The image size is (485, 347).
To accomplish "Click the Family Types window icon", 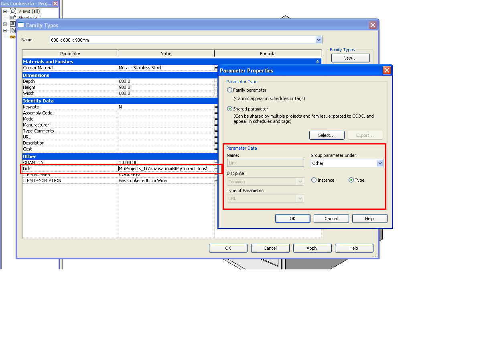I will coord(21,25).
